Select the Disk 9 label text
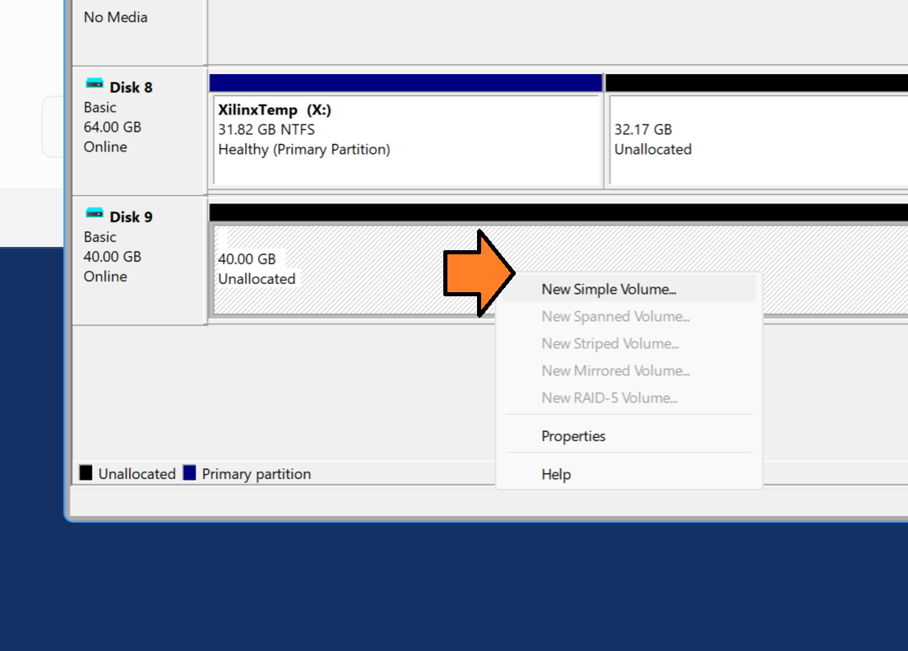908x651 pixels. (x=131, y=217)
